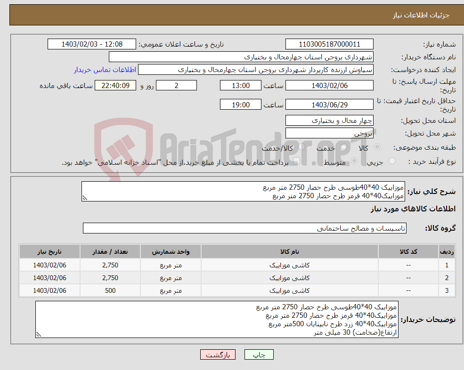Click the validity time 19:00 field
This screenshot has width=464, height=370.
241,105
